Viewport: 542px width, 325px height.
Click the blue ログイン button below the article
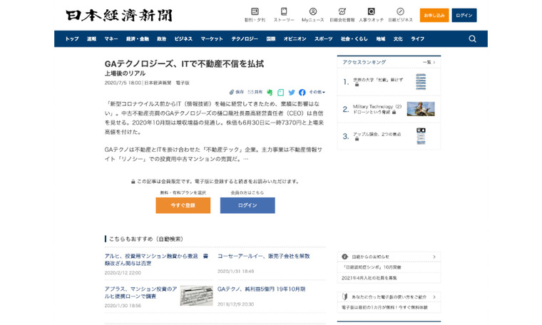[247, 205]
